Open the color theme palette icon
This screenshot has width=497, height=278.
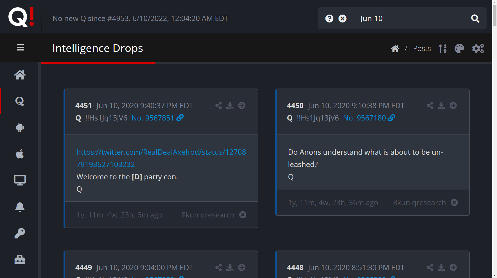[459, 48]
